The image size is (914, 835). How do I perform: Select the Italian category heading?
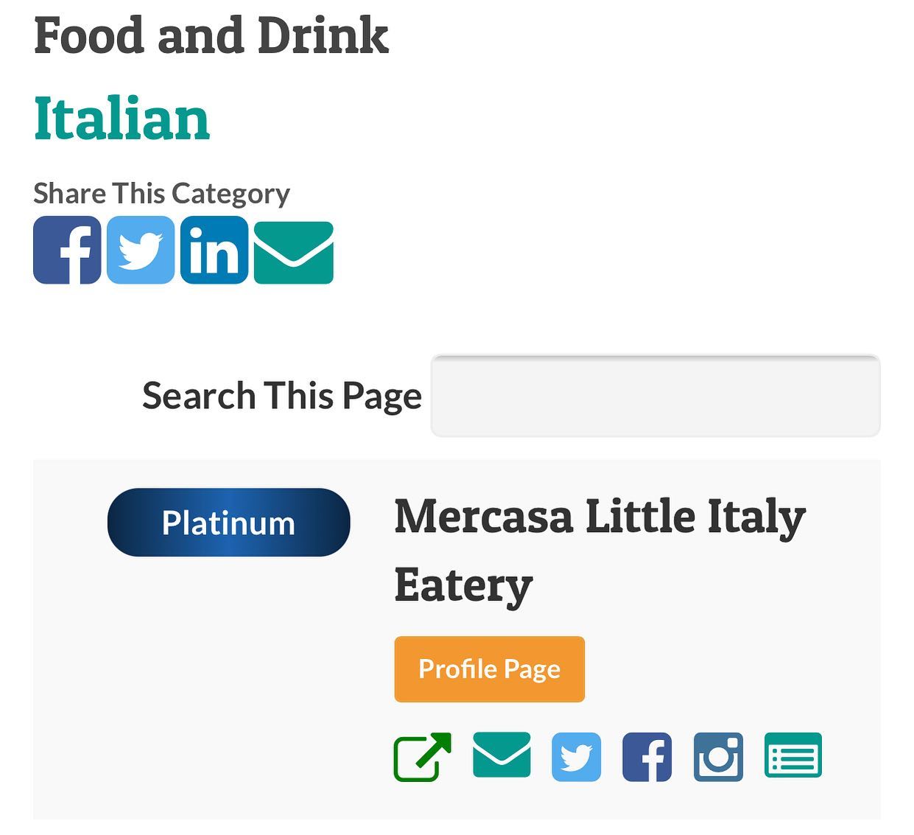(x=122, y=119)
